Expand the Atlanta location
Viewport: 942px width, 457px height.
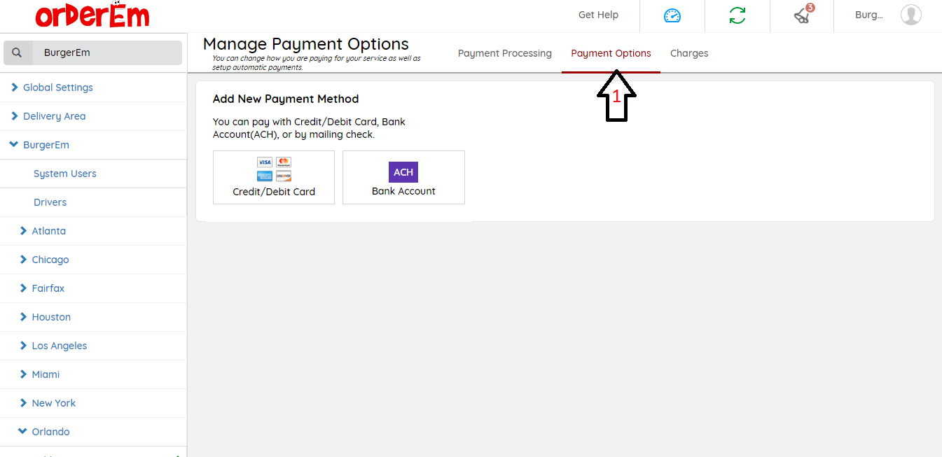click(24, 231)
